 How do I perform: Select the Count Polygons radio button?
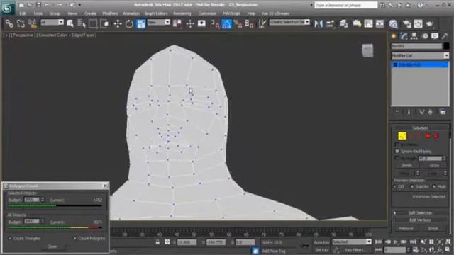point(74,239)
